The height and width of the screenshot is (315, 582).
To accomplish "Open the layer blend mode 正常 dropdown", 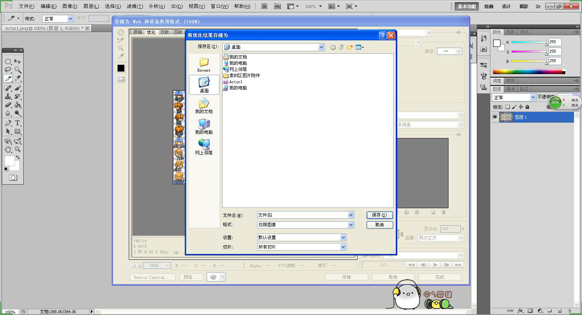I will (514, 97).
